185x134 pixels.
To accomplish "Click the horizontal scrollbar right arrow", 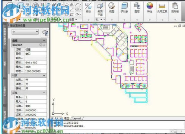I will tap(182, 131).
